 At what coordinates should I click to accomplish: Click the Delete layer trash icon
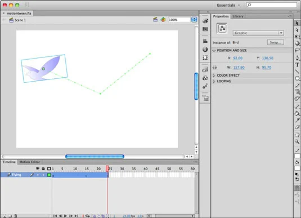pyautogui.click(x=16, y=216)
